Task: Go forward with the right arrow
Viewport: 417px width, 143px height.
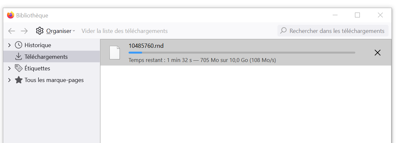Action: tap(24, 31)
